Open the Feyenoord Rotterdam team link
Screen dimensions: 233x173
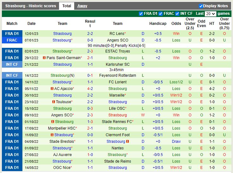(x=117, y=75)
